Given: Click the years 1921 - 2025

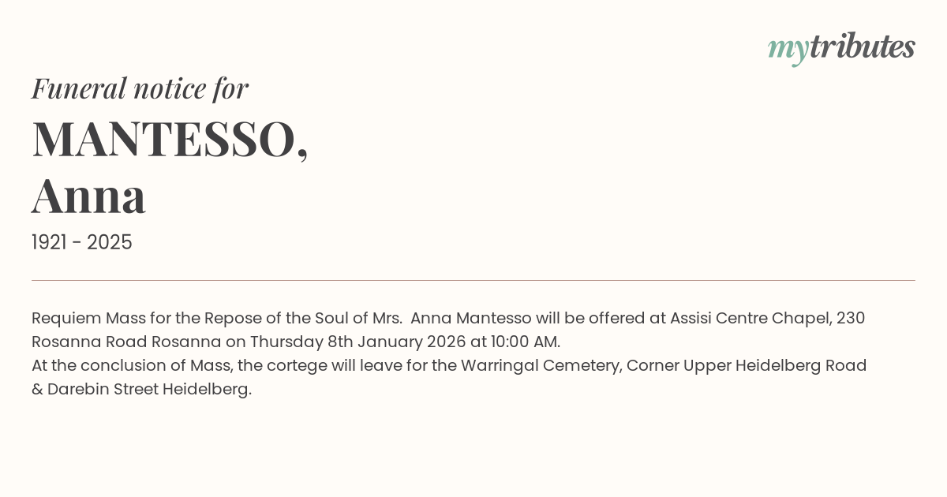Looking at the screenshot, I should [x=81, y=242].
